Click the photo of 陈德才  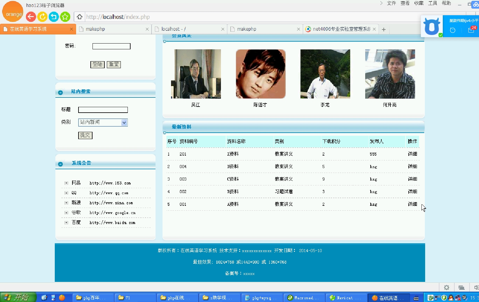(261, 74)
